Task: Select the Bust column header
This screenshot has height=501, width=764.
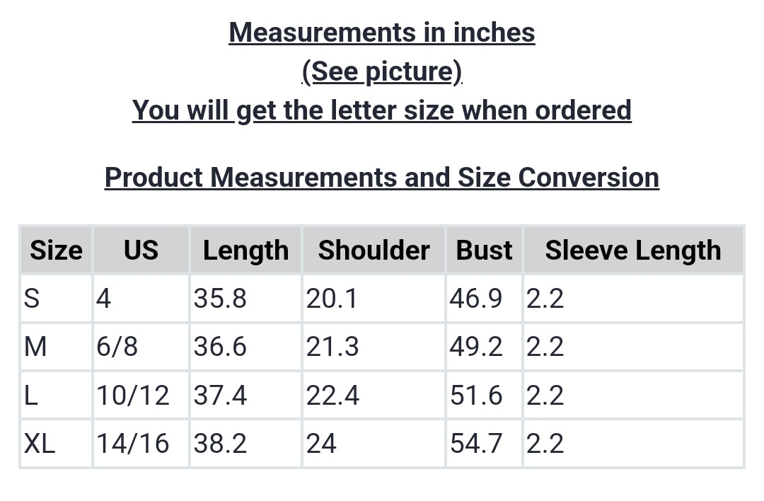Action: [484, 250]
